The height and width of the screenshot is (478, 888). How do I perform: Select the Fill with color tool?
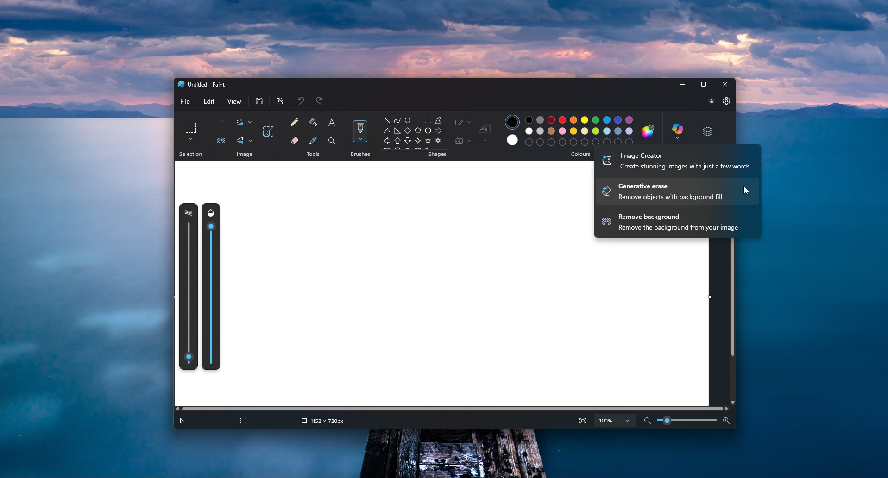pyautogui.click(x=313, y=122)
